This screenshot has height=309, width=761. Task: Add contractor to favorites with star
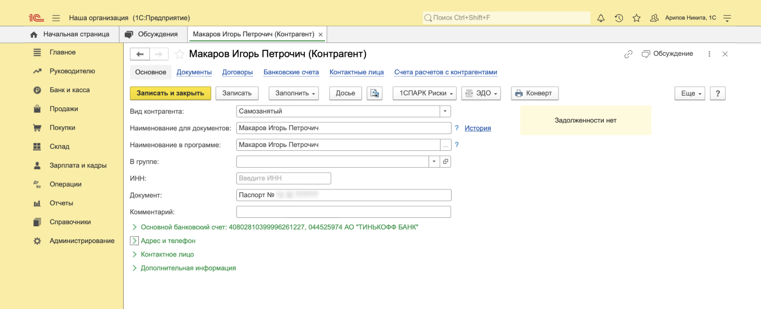(x=180, y=54)
